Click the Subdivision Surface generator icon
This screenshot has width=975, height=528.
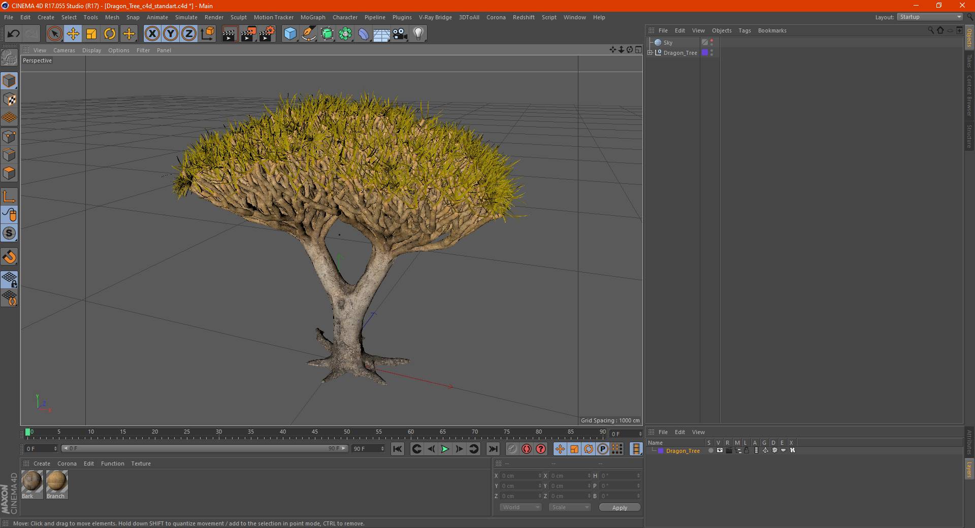point(327,34)
